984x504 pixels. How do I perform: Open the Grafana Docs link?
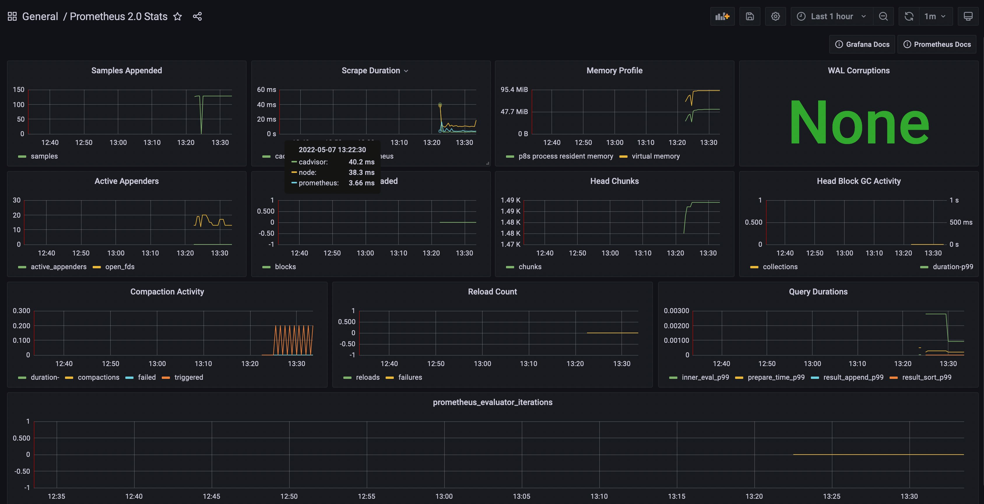pyautogui.click(x=862, y=44)
